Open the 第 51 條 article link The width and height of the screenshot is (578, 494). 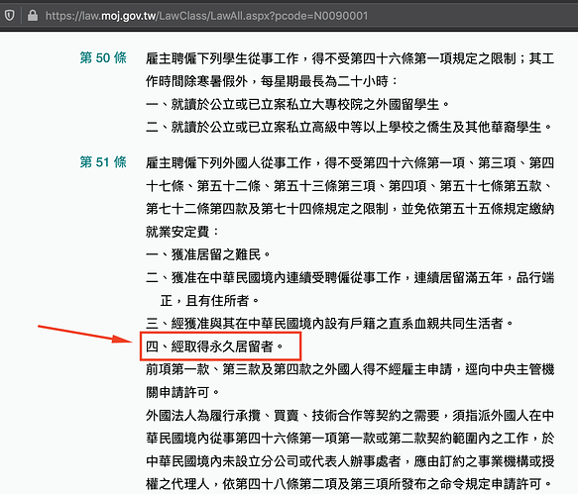point(103,162)
